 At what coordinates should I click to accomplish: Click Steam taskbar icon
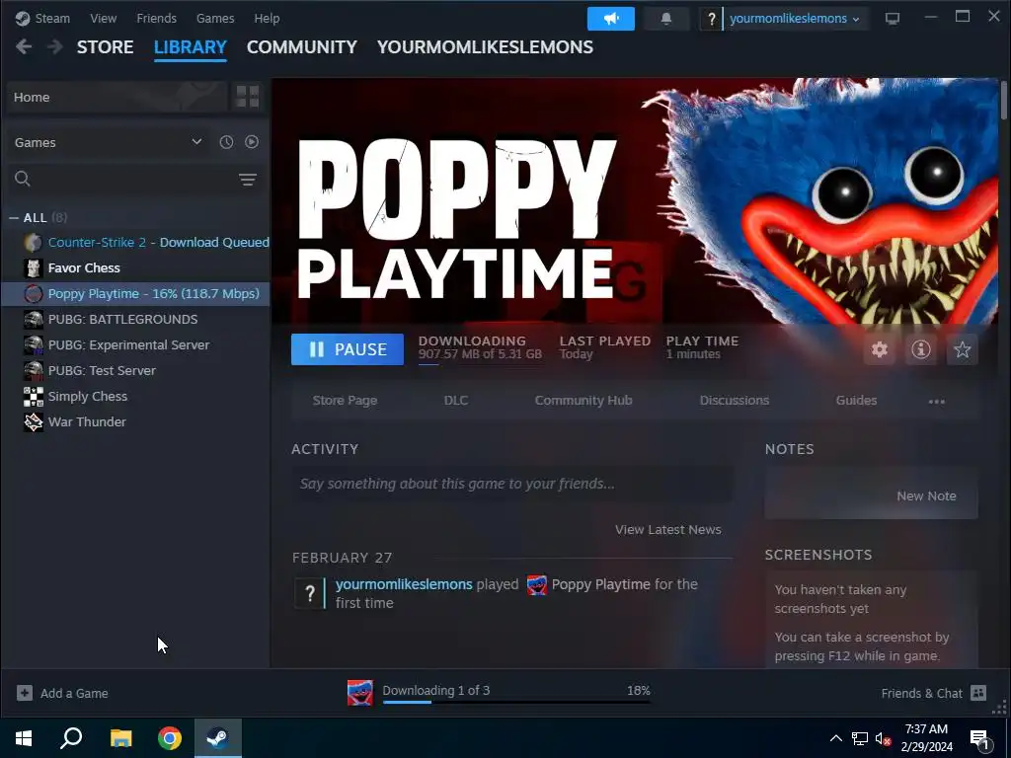218,738
